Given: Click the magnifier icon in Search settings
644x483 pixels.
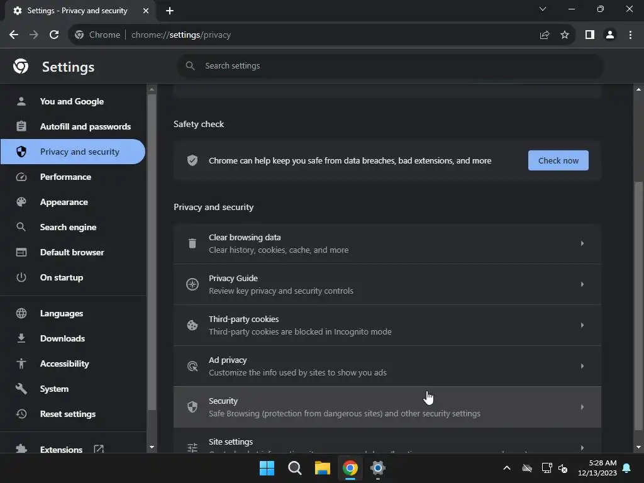Looking at the screenshot, I should click(190, 65).
